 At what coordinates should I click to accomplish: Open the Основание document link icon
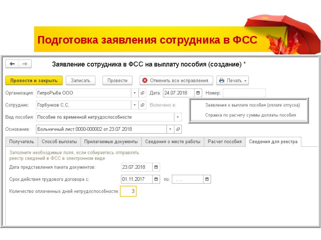[x=178, y=129]
